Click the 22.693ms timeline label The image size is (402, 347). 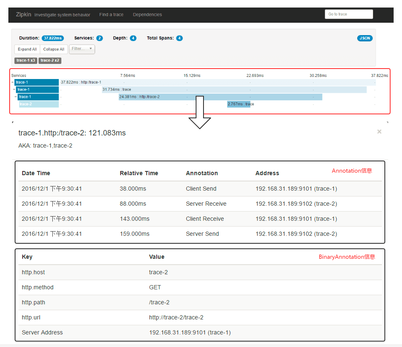point(255,76)
